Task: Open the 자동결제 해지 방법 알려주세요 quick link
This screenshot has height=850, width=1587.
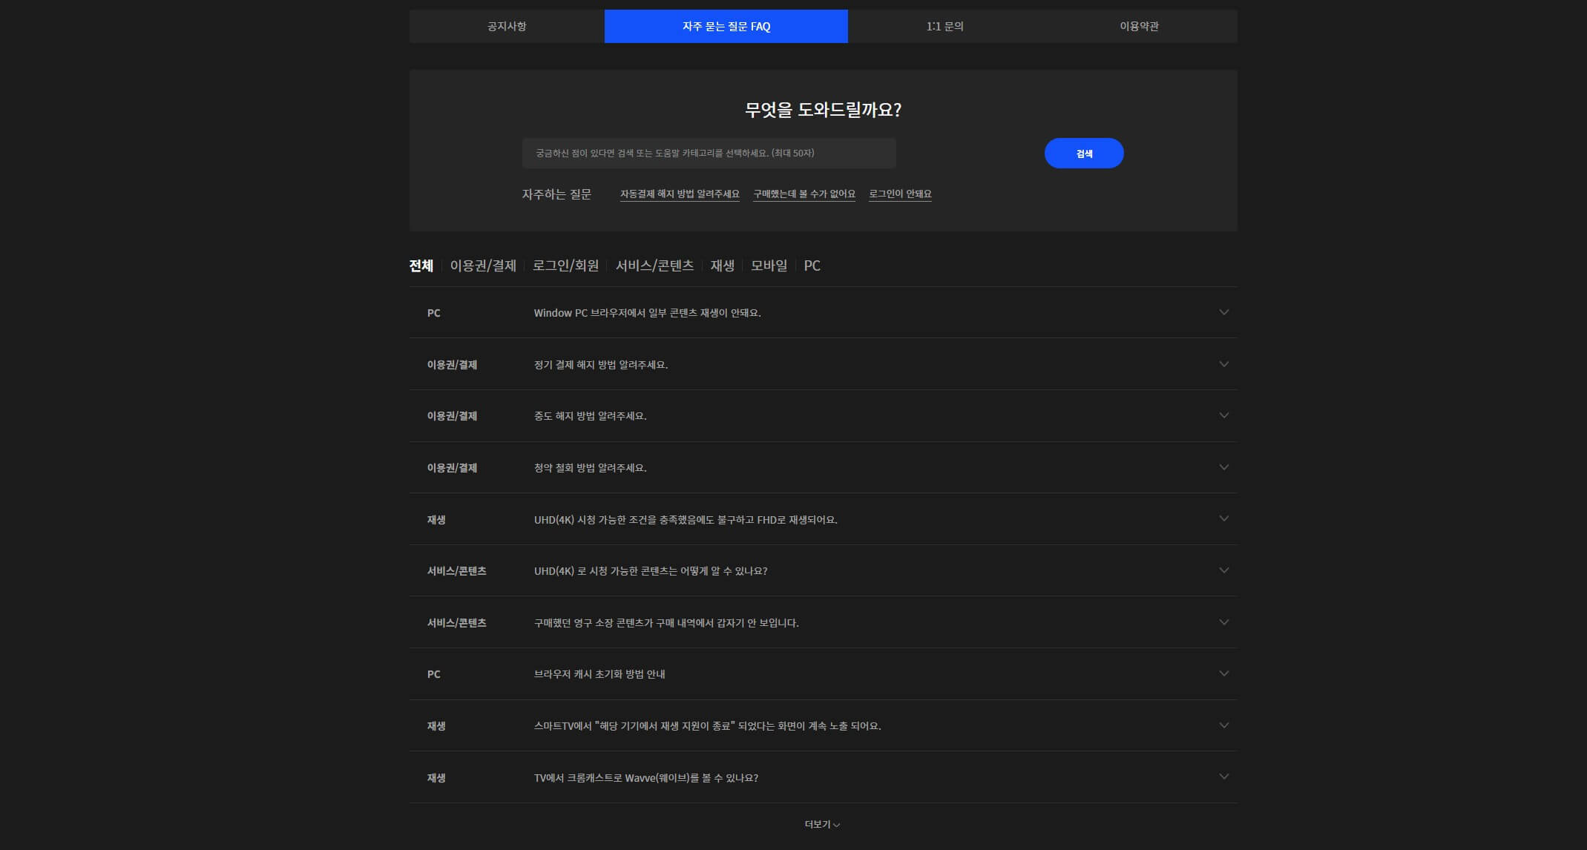Action: (x=680, y=194)
